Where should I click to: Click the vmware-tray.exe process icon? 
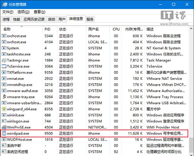click(4, 97)
